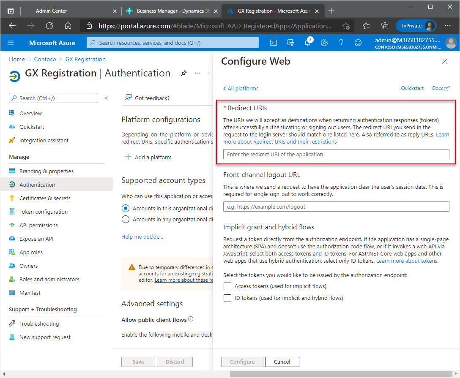The width and height of the screenshot is (460, 378).
Task: Open portal settings gear icon
Action: tap(324, 43)
